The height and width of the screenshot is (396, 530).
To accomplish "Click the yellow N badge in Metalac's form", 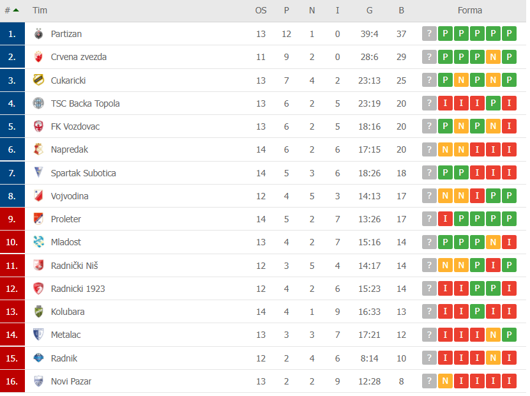I will 493,334.
